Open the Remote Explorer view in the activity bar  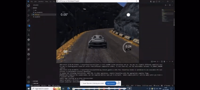click(x=28, y=30)
